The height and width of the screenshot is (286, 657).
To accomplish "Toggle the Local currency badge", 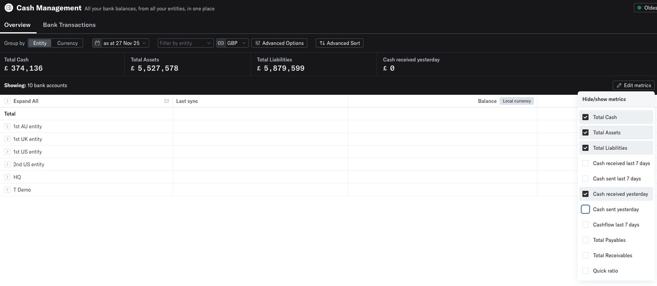I will click(517, 101).
